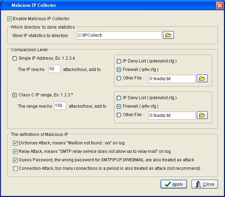This screenshot has height=197, width=225.
Task: Browse folder for IP statistics directory
Action: [x=169, y=35]
